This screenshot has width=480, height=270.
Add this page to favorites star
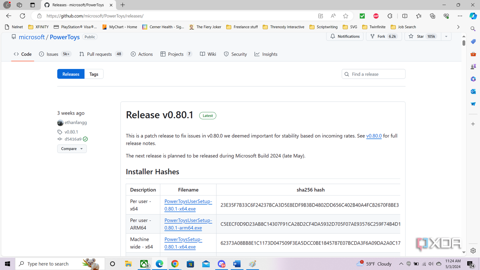[x=345, y=16]
